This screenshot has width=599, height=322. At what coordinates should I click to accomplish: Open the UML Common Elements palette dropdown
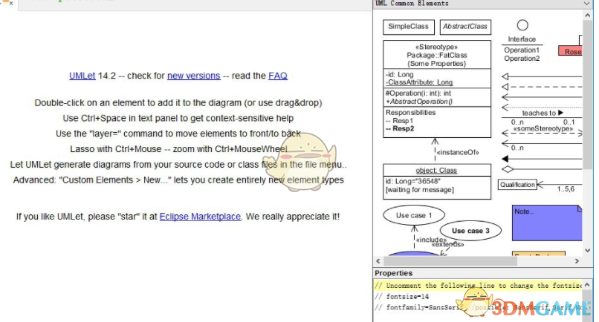[x=586, y=4]
